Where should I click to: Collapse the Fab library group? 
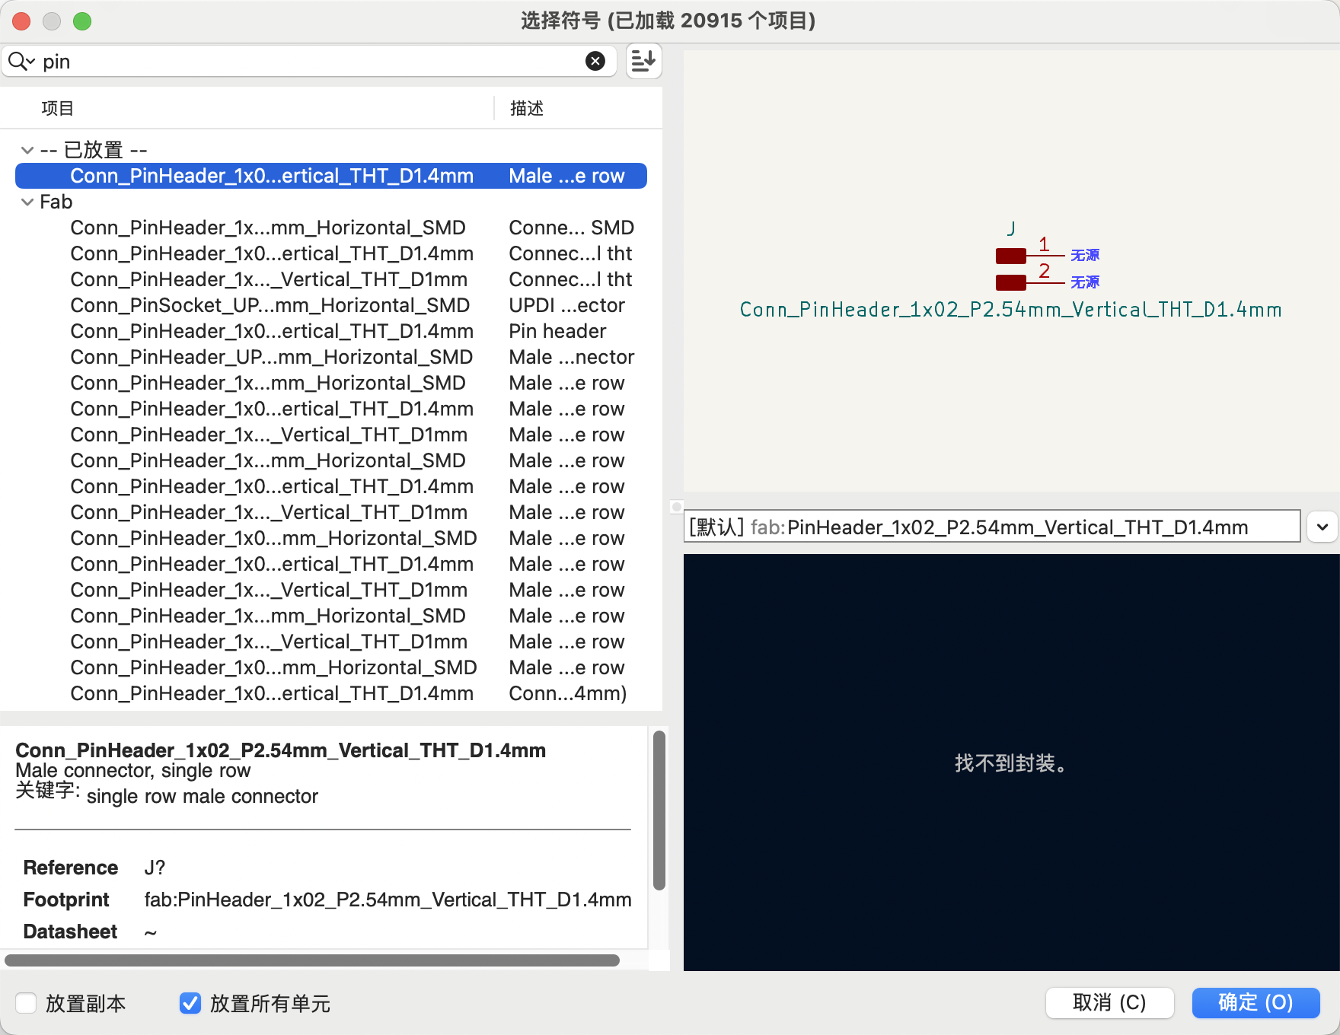click(27, 202)
